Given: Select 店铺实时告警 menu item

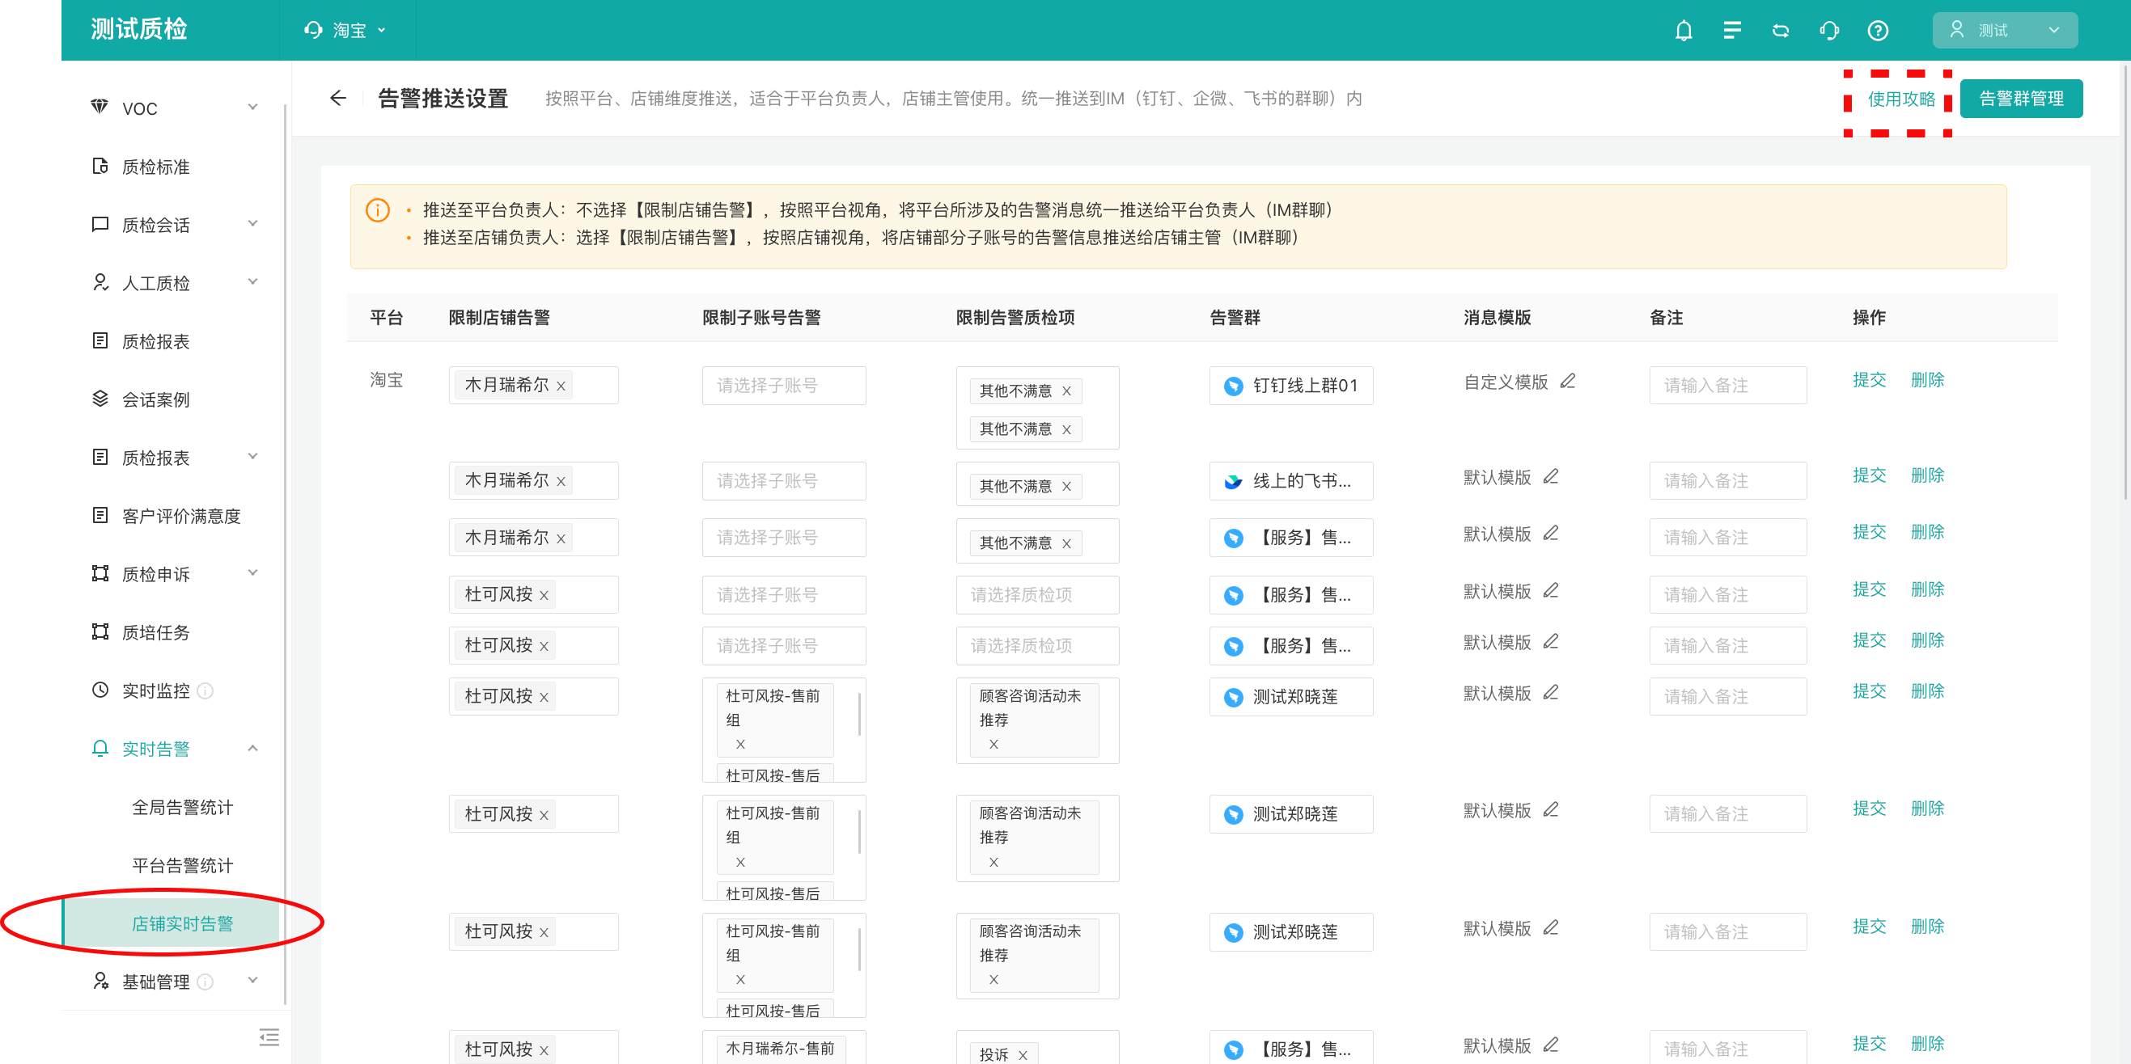Looking at the screenshot, I should (x=172, y=923).
